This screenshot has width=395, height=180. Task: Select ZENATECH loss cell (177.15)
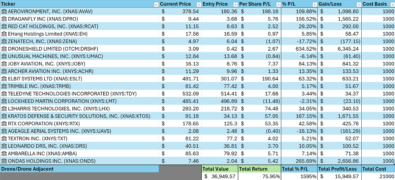pos(340,41)
